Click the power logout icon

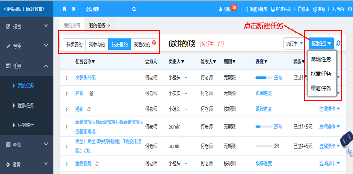(350, 9)
